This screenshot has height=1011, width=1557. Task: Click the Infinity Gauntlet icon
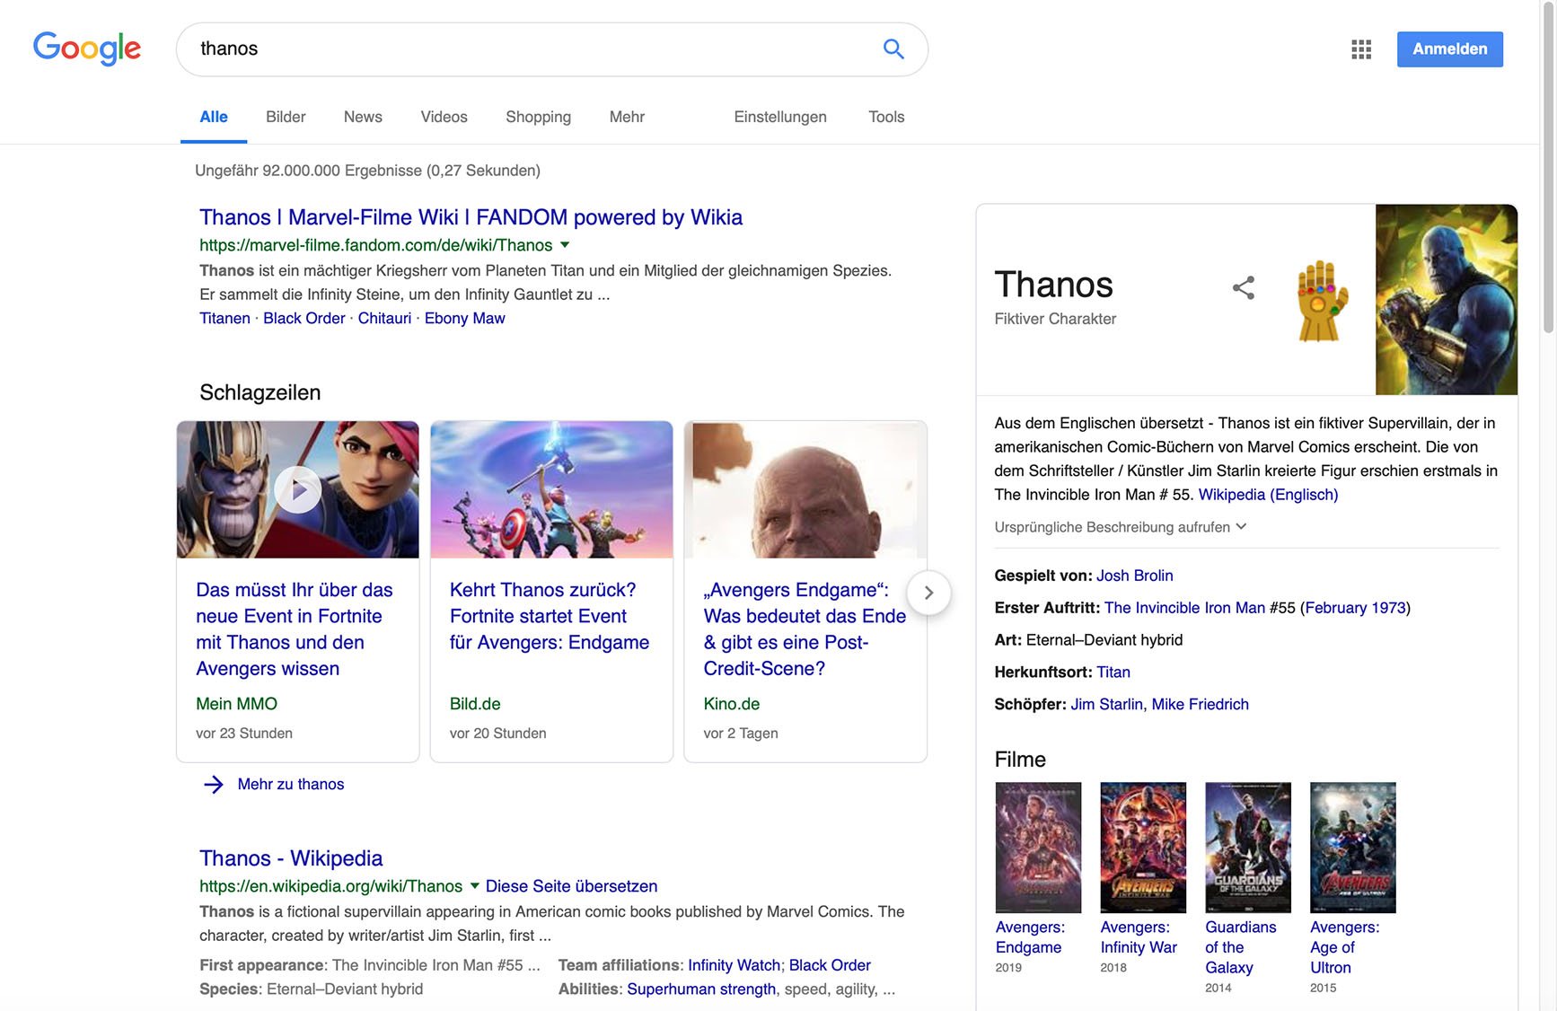1322,301
